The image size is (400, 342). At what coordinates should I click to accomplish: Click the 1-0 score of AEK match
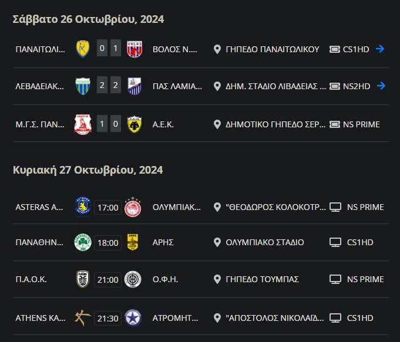109,124
